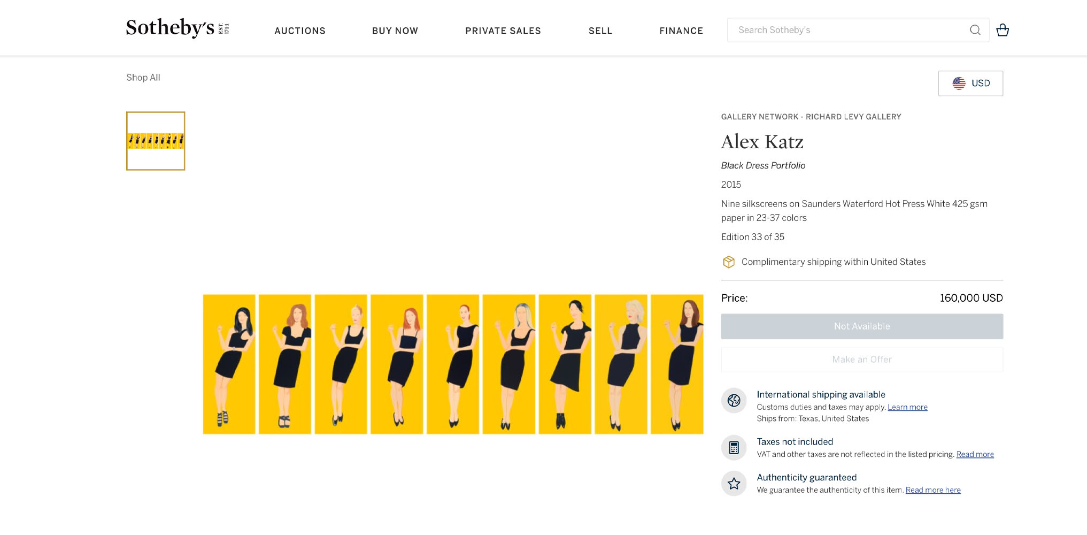Click the year 2015 text
Image resolution: width=1087 pixels, height=535 pixels.
pyautogui.click(x=731, y=185)
